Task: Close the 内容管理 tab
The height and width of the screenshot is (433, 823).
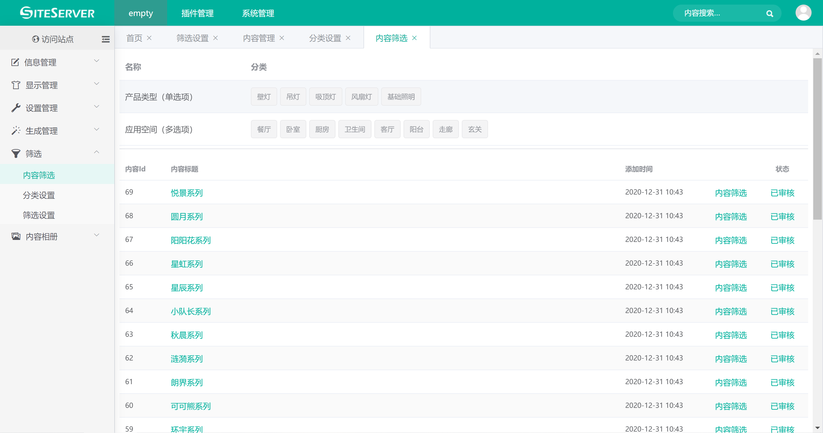Action: [x=282, y=38]
